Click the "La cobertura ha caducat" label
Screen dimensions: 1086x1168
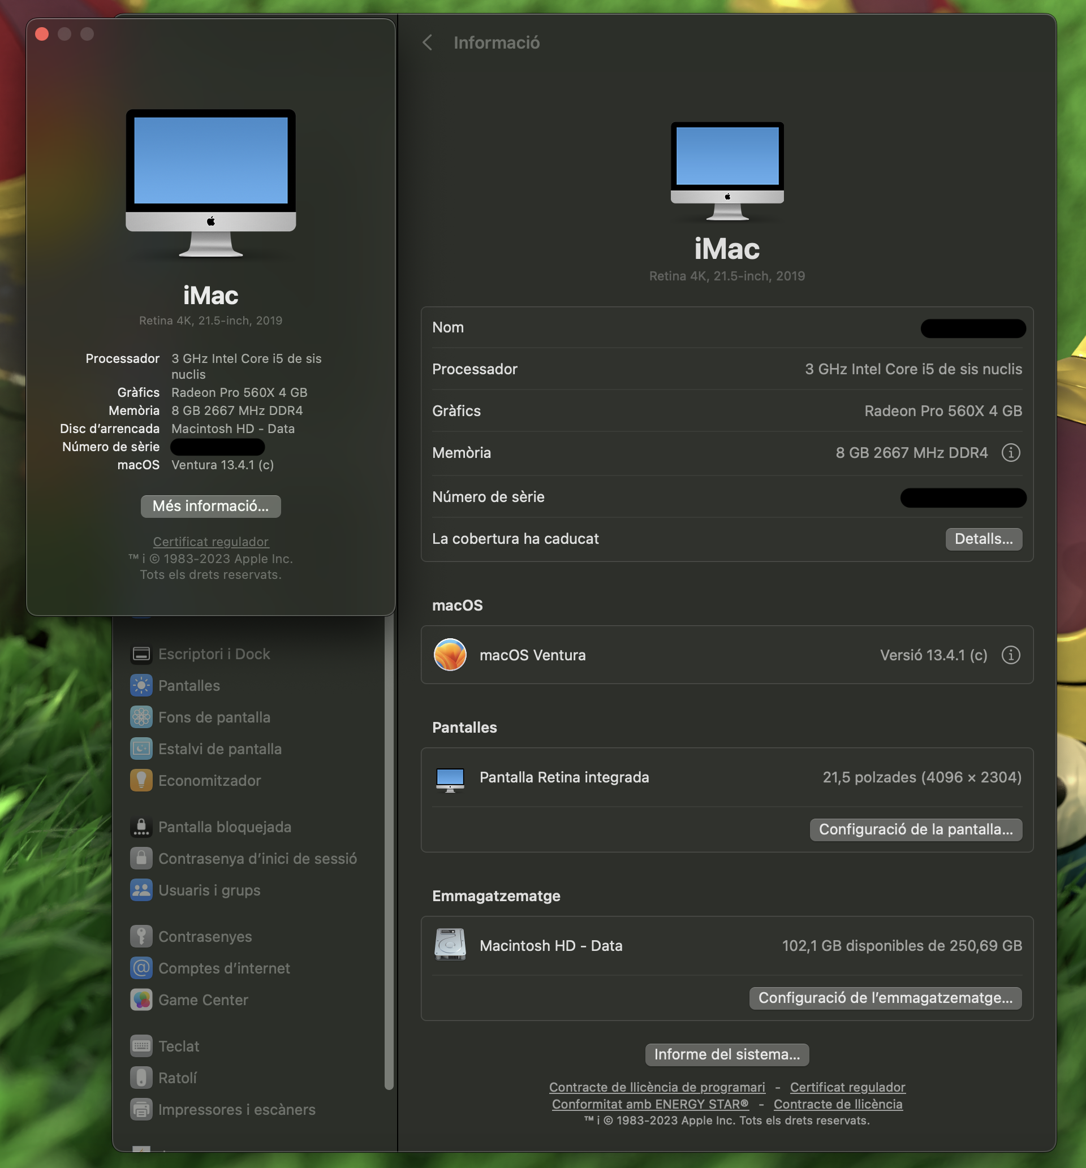click(515, 539)
